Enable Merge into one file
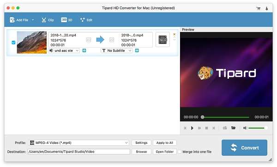Viewport: 277px width, 167px height. tap(180, 152)
